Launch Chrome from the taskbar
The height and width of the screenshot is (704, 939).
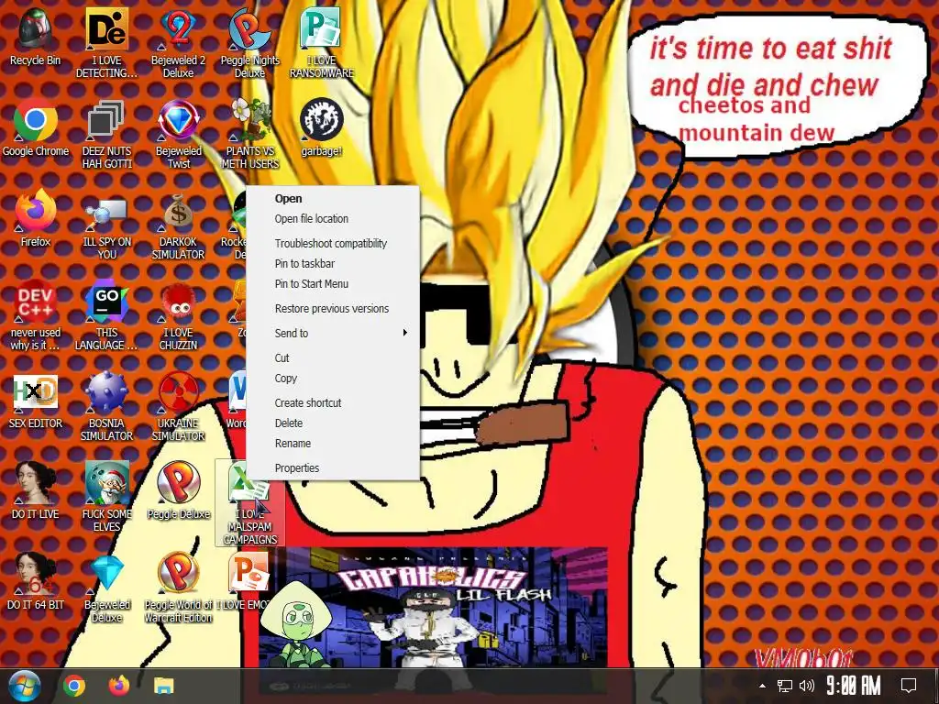coord(74,686)
